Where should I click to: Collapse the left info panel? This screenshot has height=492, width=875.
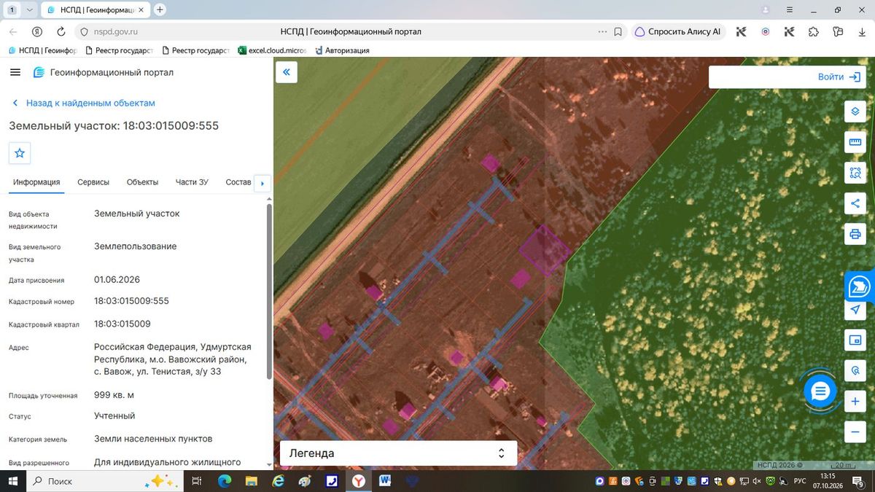pos(287,72)
